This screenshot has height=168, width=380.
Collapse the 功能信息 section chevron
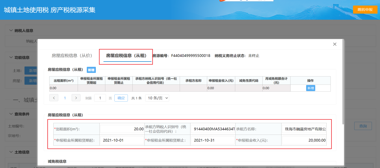coord(11,57)
